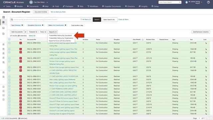Open the Mail menu
The width and height of the screenshot is (213, 120).
pyautogui.click(x=45, y=6)
